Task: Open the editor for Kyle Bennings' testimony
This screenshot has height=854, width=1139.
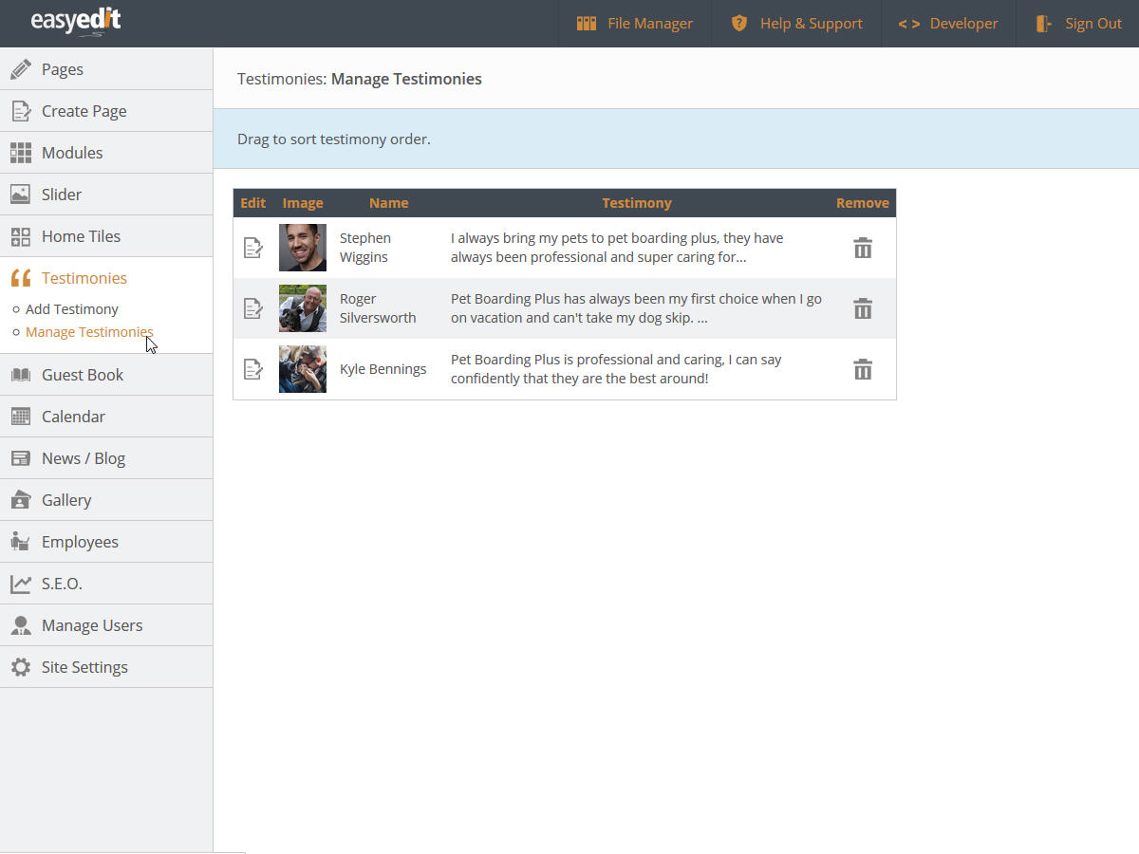Action: pyautogui.click(x=253, y=369)
